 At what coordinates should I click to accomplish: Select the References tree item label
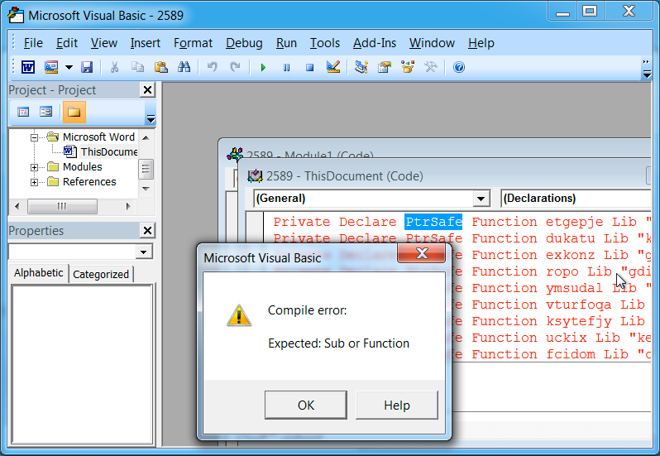pyautogui.click(x=89, y=182)
